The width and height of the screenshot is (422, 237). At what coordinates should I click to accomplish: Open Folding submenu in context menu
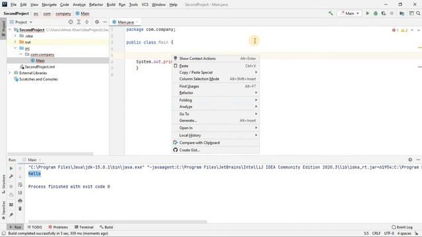pos(216,100)
